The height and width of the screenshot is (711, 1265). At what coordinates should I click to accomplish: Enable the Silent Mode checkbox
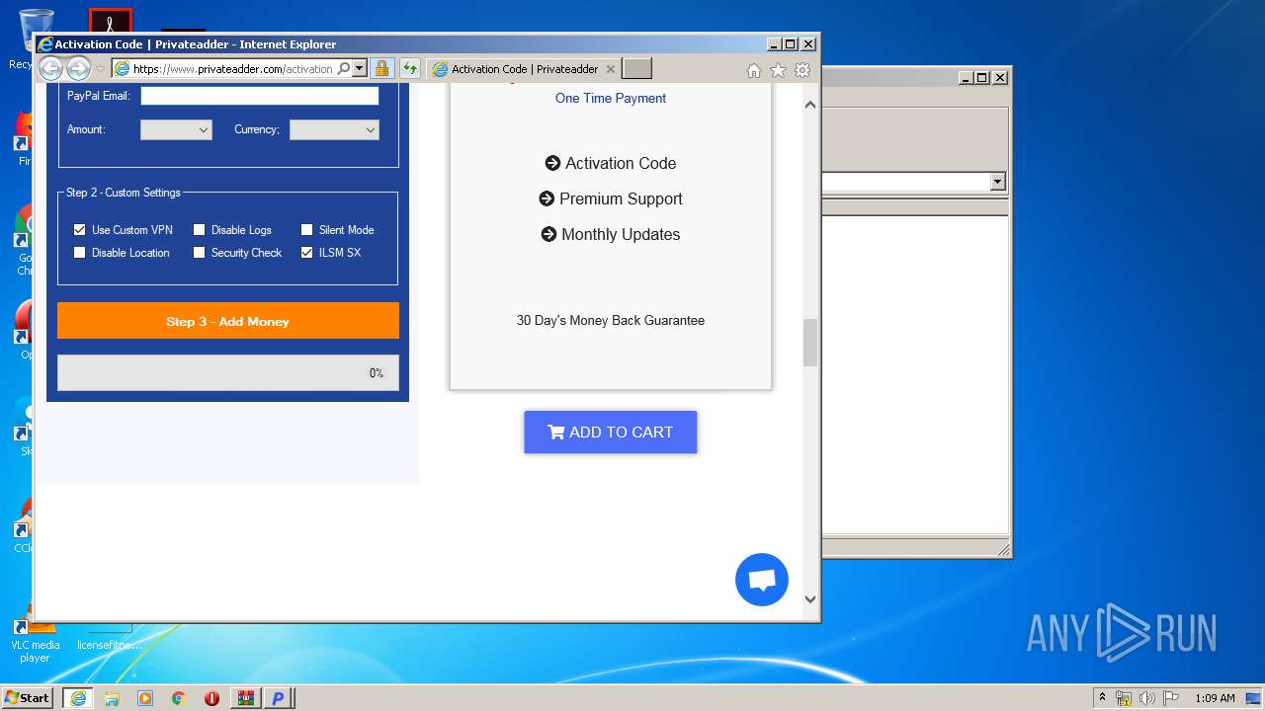point(306,229)
